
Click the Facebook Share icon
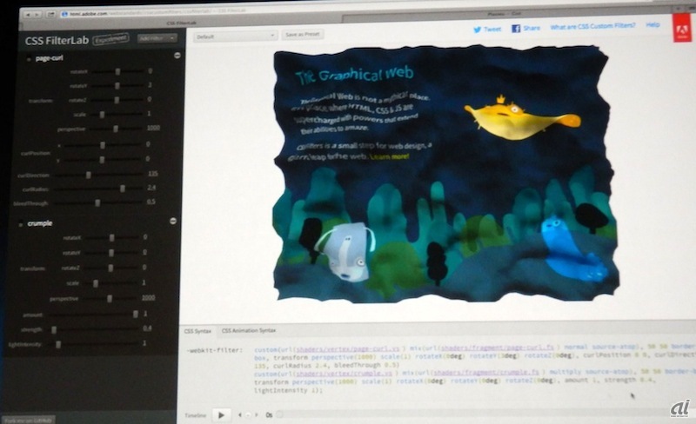[516, 29]
